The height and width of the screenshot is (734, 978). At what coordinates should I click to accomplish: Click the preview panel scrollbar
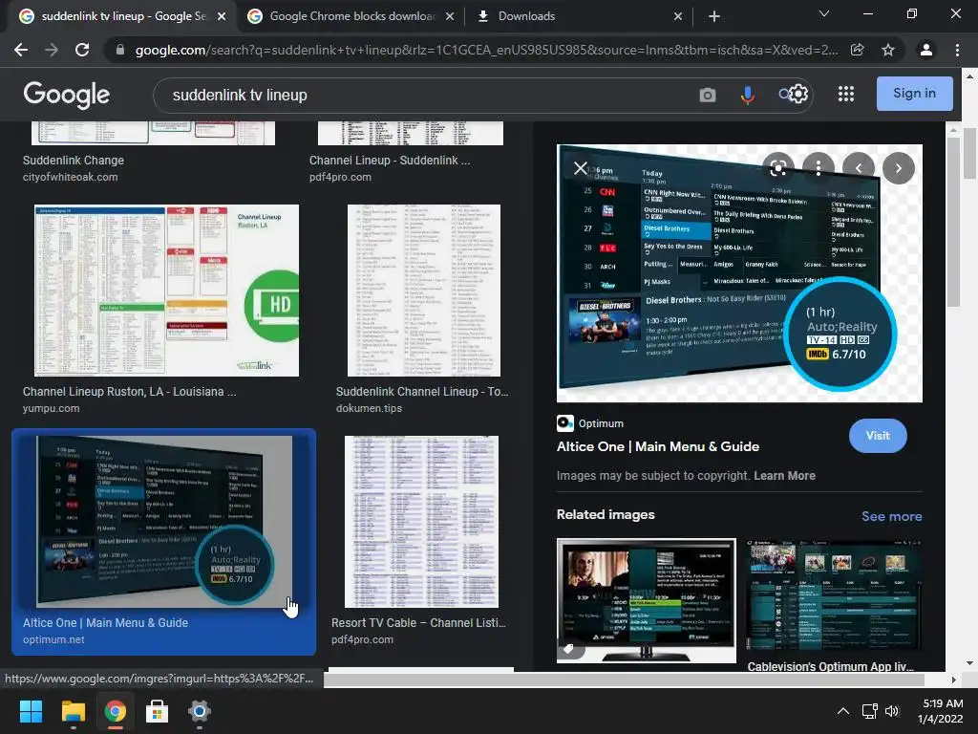pyautogui.click(x=952, y=221)
